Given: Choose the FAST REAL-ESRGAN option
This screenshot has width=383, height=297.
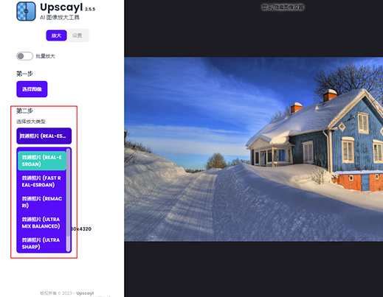Looking at the screenshot, I should point(42,181).
